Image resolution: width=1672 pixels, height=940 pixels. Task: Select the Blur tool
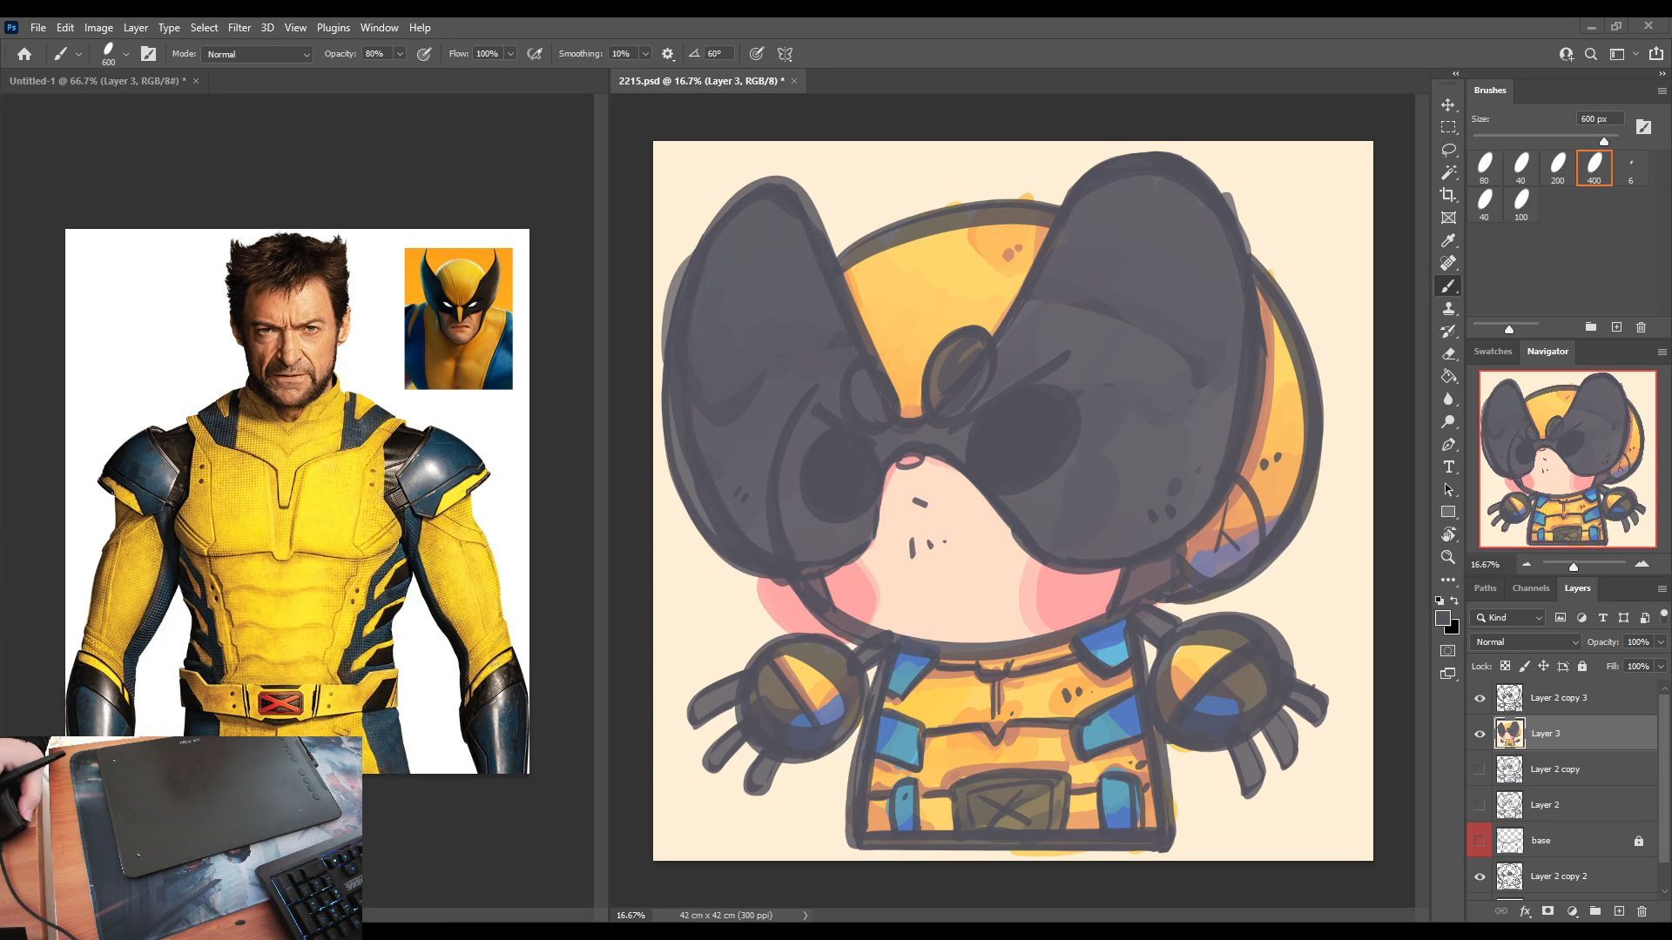coord(1448,399)
